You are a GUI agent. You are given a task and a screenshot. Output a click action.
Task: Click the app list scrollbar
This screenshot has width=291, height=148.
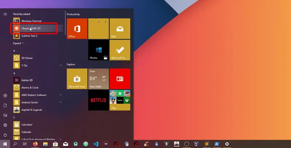[65, 23]
